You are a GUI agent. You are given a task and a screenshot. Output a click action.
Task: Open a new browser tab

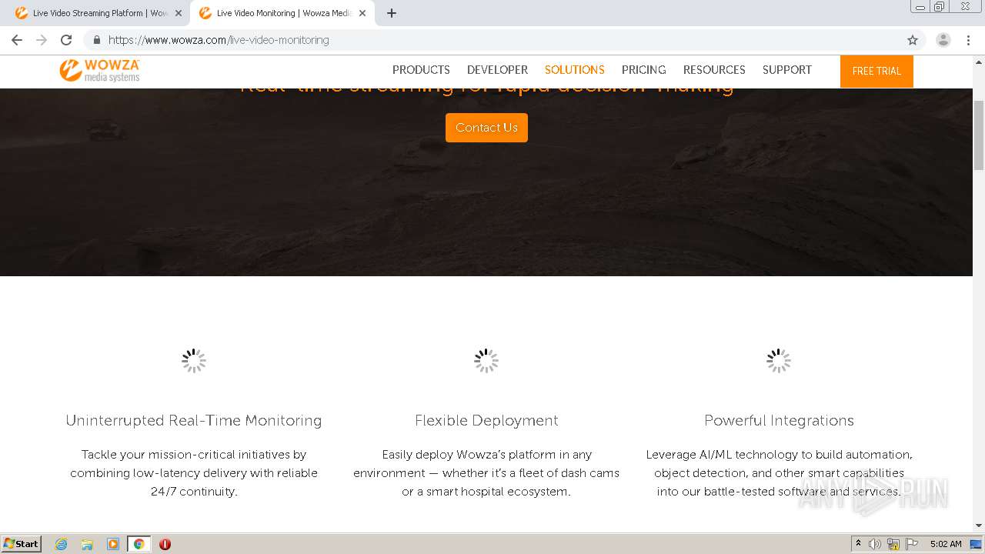pyautogui.click(x=392, y=13)
